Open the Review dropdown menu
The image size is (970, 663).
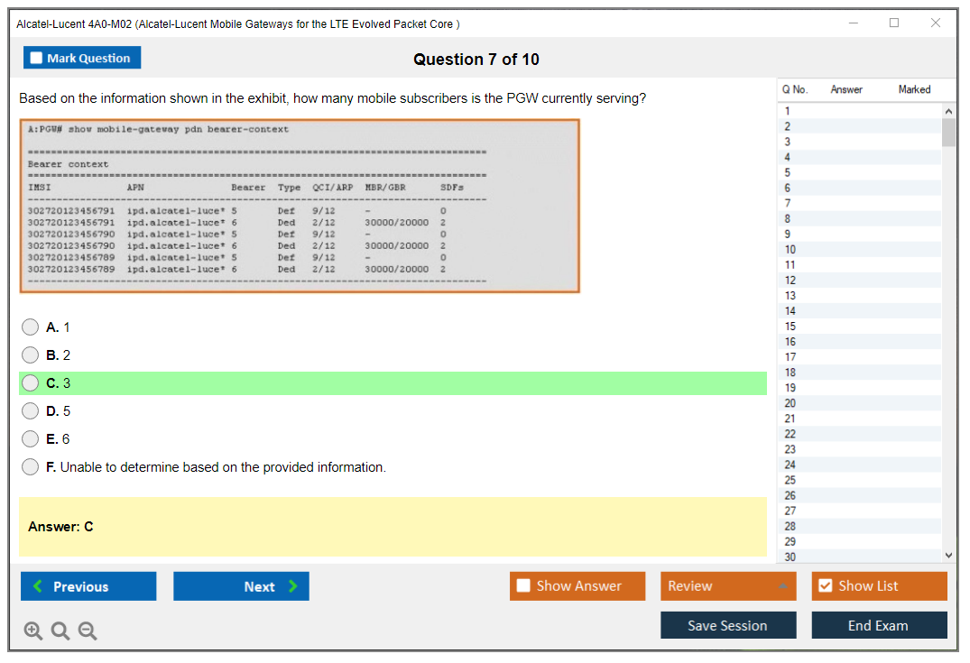[x=728, y=586]
